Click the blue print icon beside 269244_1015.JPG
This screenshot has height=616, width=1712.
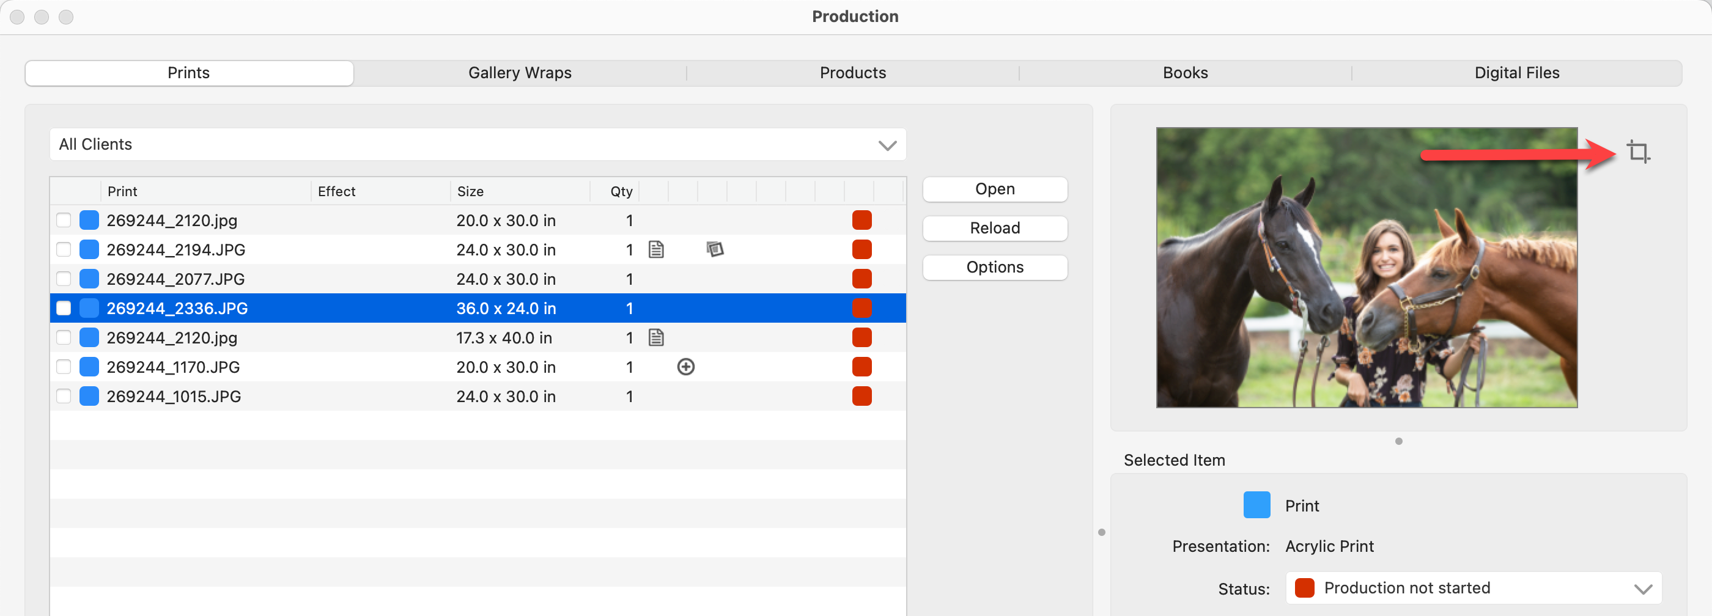[x=89, y=396]
